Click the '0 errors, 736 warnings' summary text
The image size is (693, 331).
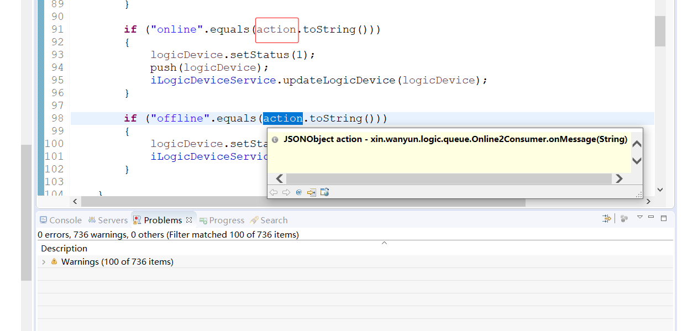click(168, 234)
